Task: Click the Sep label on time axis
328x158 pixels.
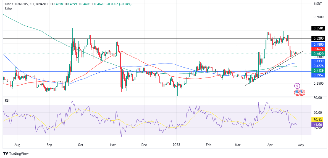Action: tap(49, 145)
